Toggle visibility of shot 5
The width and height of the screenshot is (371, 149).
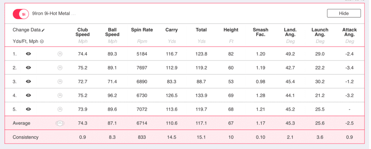(28, 109)
